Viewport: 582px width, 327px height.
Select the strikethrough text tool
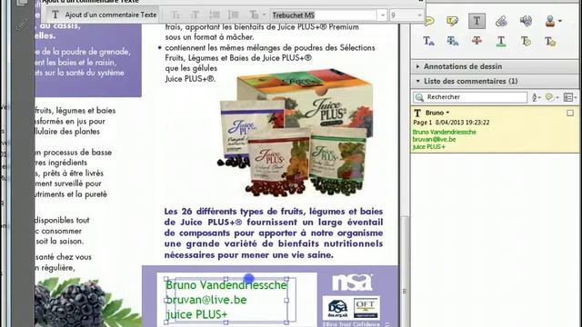[x=477, y=40]
